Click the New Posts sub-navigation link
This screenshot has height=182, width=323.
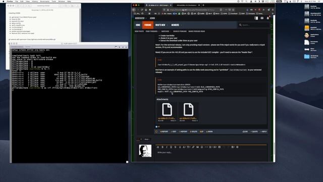[139, 31]
